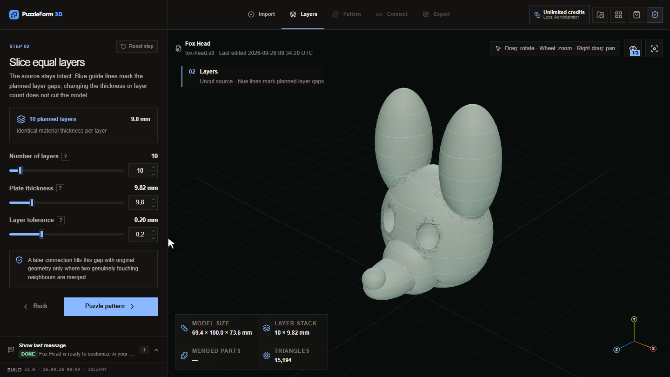This screenshot has height=377, width=670.
Task: Click the message count badge showing 1
Action: [144, 350]
